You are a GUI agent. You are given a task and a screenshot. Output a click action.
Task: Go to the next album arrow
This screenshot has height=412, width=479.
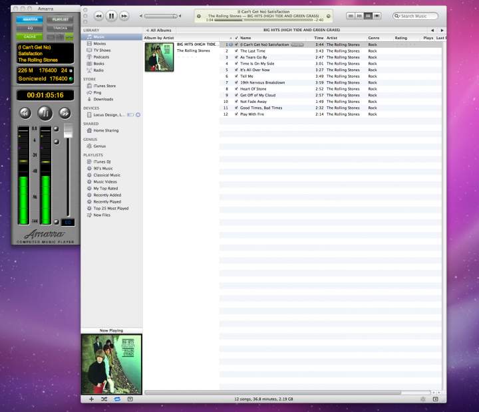pyautogui.click(x=442, y=30)
